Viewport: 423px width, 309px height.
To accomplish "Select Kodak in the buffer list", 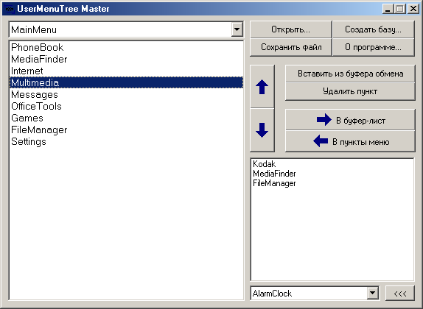I will (x=332, y=164).
